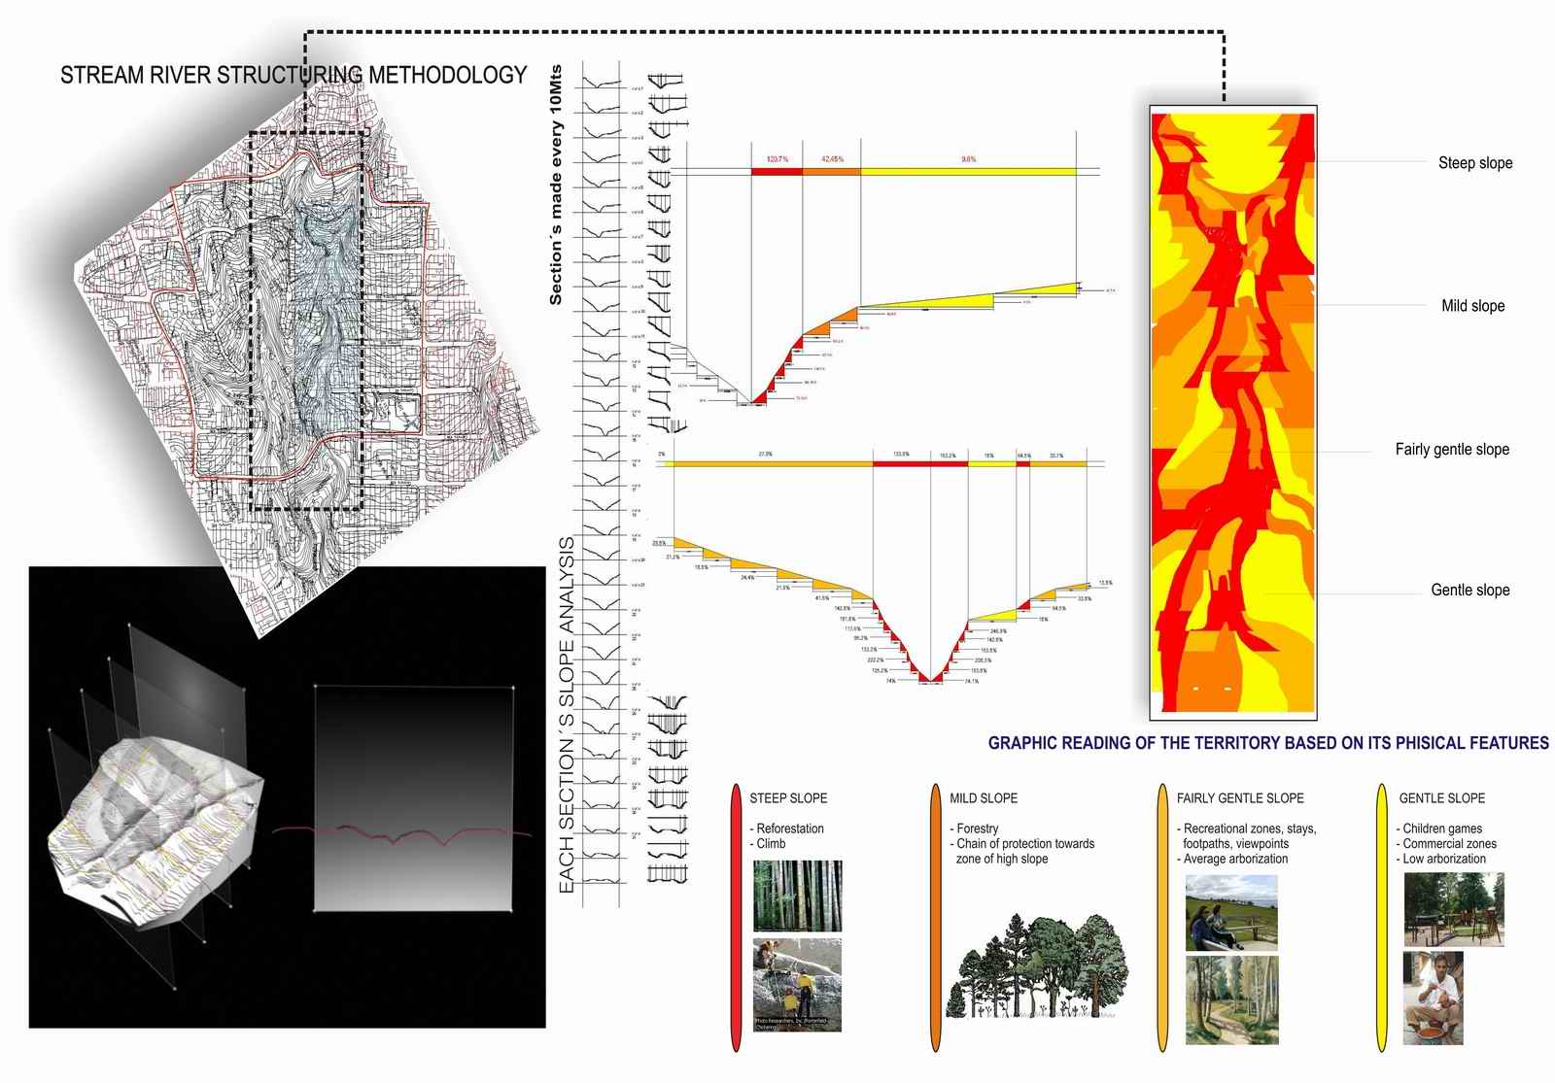Click the red Steep Slope legend bar
Viewport: 1555px width, 1083px height.
click(x=736, y=917)
